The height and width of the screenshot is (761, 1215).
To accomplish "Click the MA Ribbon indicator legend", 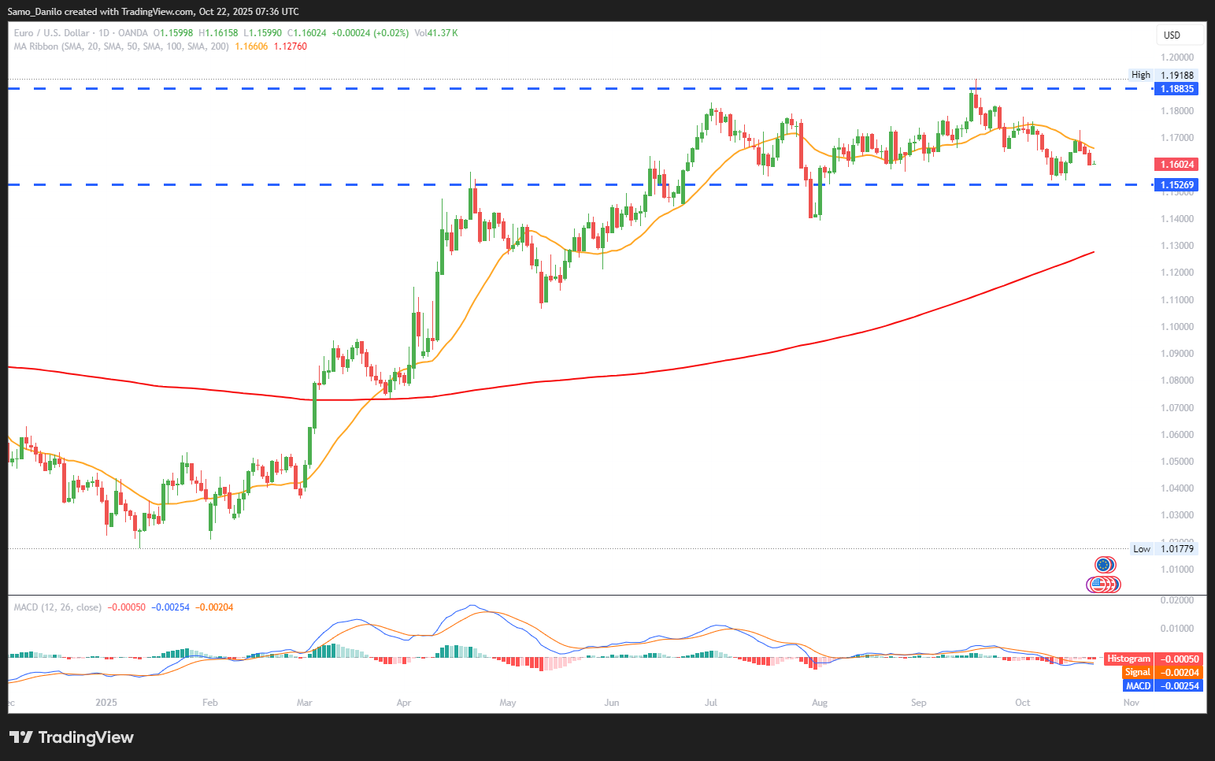I will [x=121, y=46].
